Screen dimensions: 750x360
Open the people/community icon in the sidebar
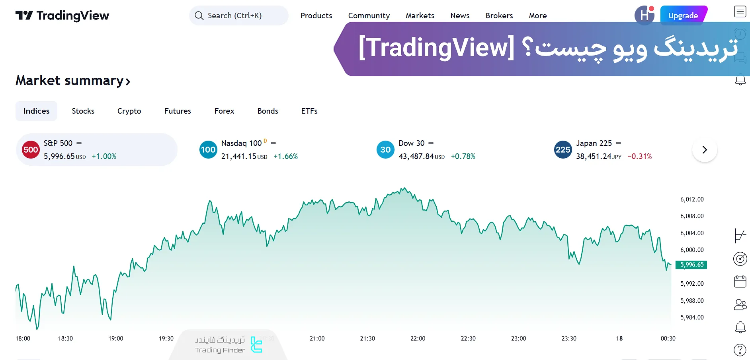[x=740, y=304]
